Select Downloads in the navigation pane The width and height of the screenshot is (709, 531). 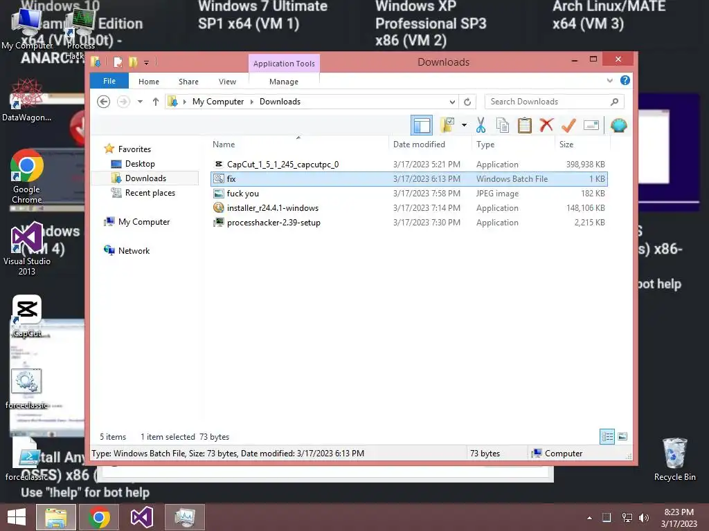tap(145, 178)
